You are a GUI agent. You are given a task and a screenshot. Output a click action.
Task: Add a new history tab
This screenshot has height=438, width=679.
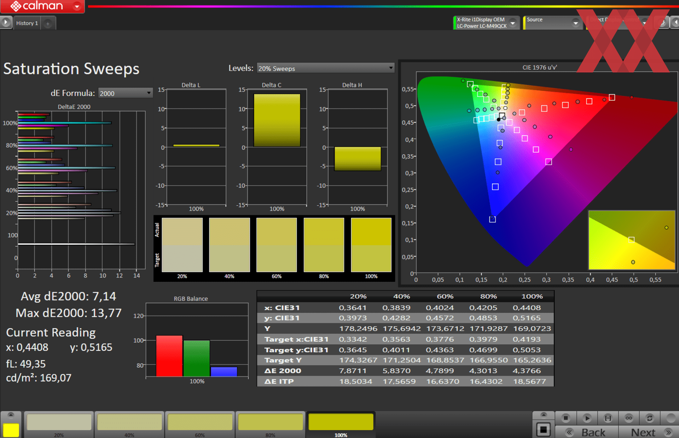coord(48,24)
